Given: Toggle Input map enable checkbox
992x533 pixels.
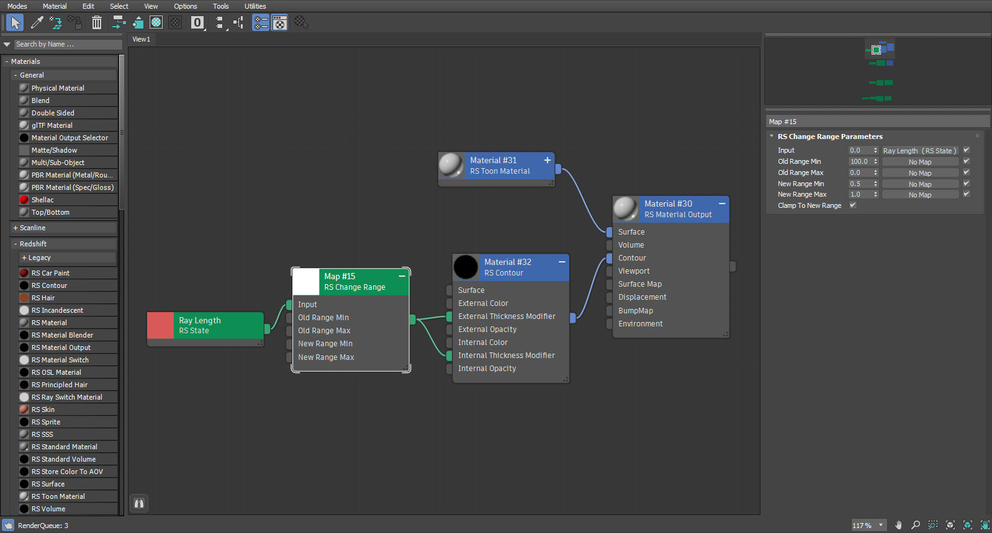Looking at the screenshot, I should click(967, 150).
